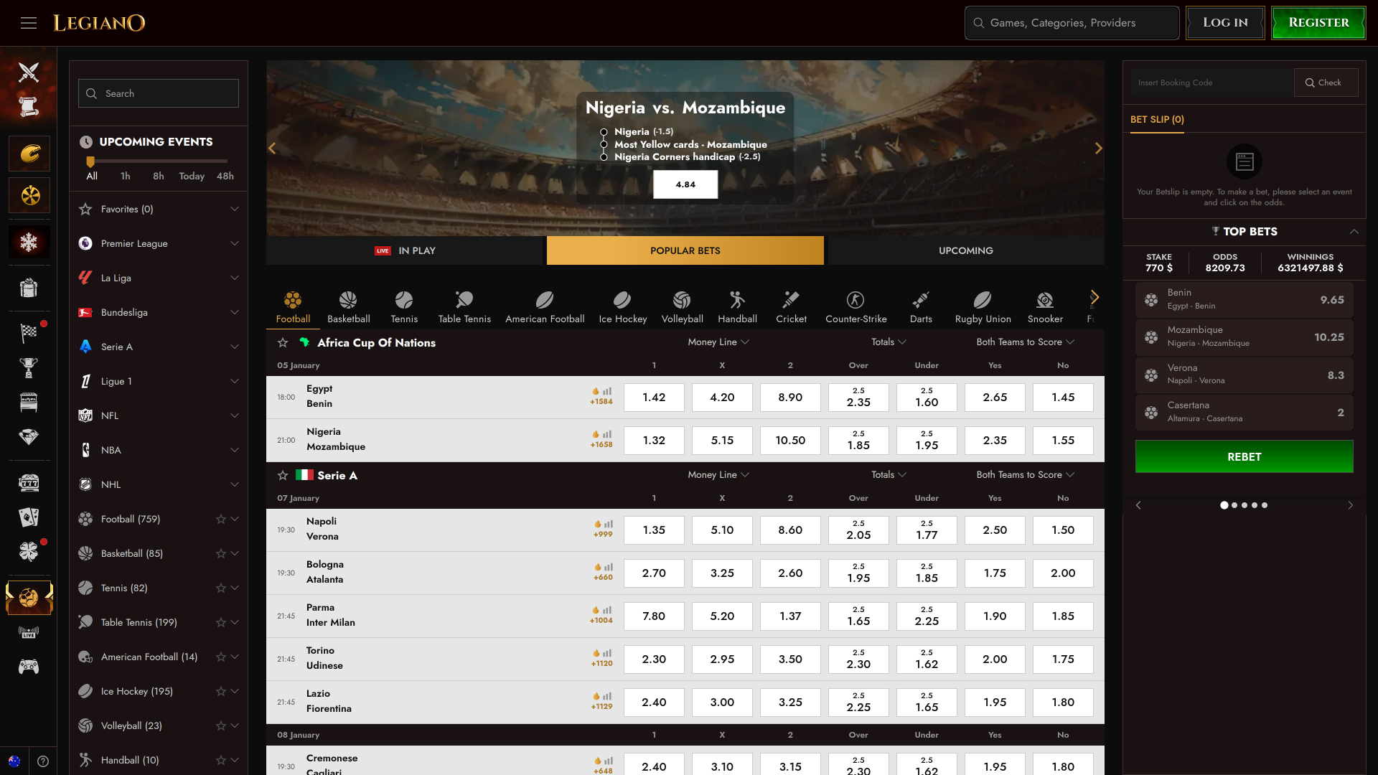Click the crossed swords sidebar icon
This screenshot has height=775, width=1378.
(x=29, y=72)
